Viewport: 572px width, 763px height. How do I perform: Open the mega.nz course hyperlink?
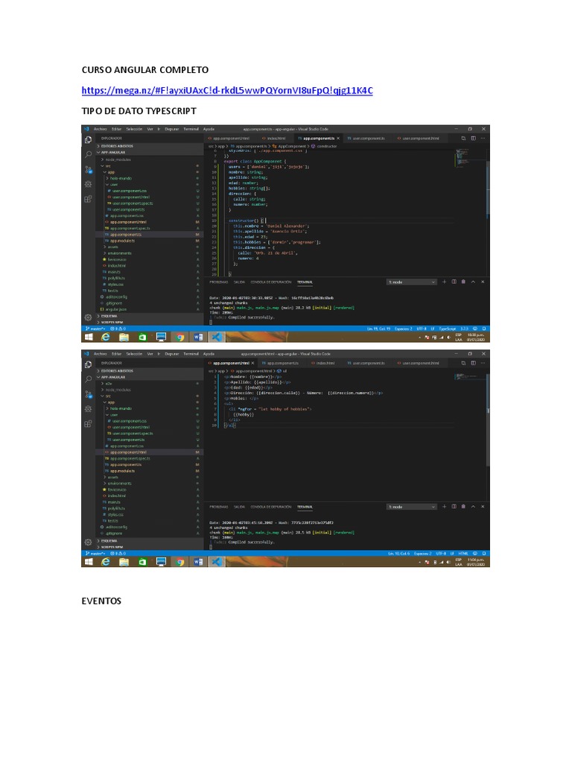click(227, 90)
